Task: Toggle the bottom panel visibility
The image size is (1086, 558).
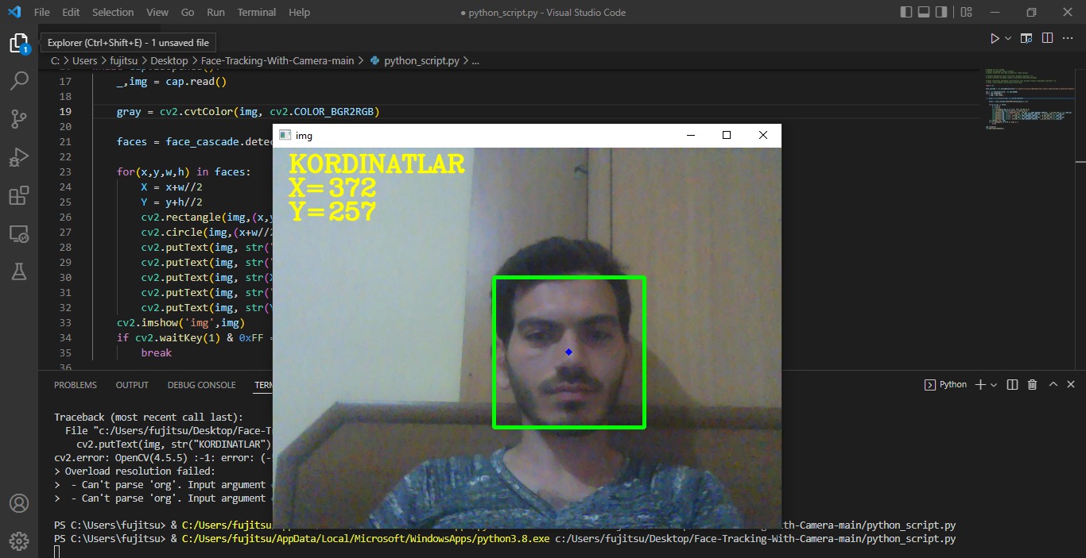Action: [925, 12]
